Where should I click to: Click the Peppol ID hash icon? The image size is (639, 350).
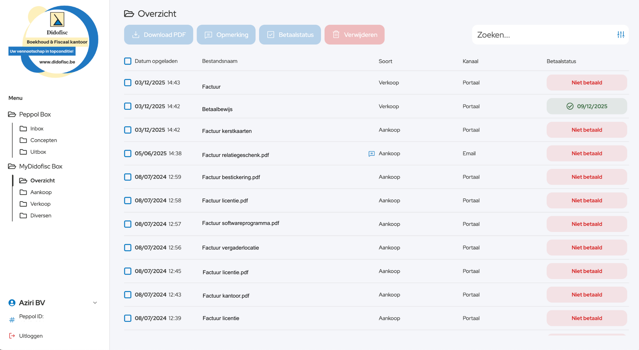pos(12,320)
